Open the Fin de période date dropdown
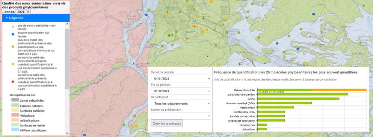This screenshot has height=137, width=373. [x=181, y=91]
